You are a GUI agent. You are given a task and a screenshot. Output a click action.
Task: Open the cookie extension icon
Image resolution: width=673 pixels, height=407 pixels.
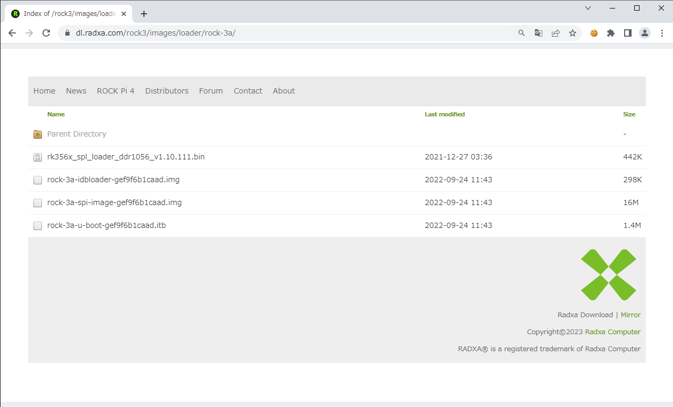click(594, 33)
